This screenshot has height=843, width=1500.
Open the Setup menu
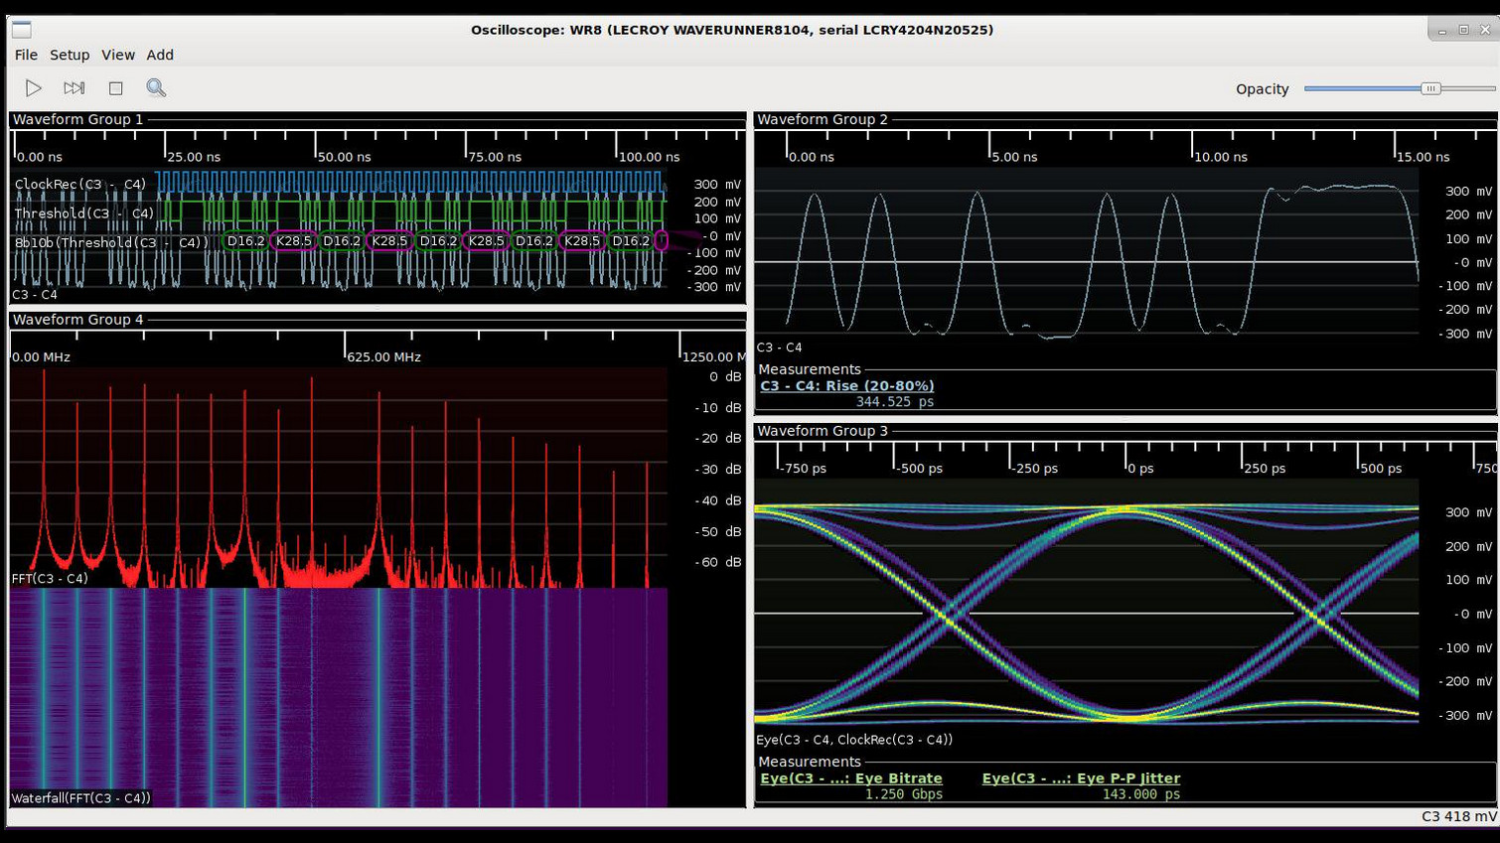70,55
